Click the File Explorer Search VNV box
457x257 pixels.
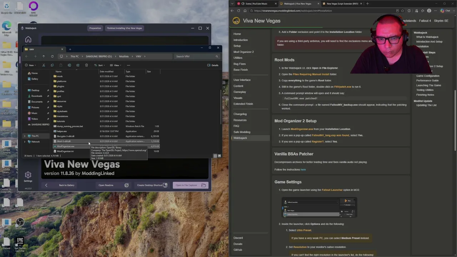pos(197,56)
